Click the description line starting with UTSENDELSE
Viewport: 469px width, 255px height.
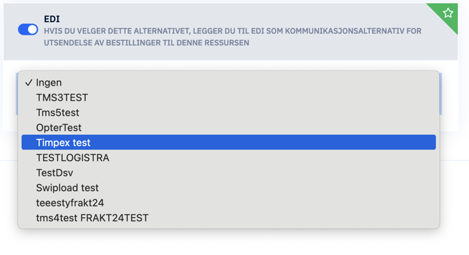point(146,43)
